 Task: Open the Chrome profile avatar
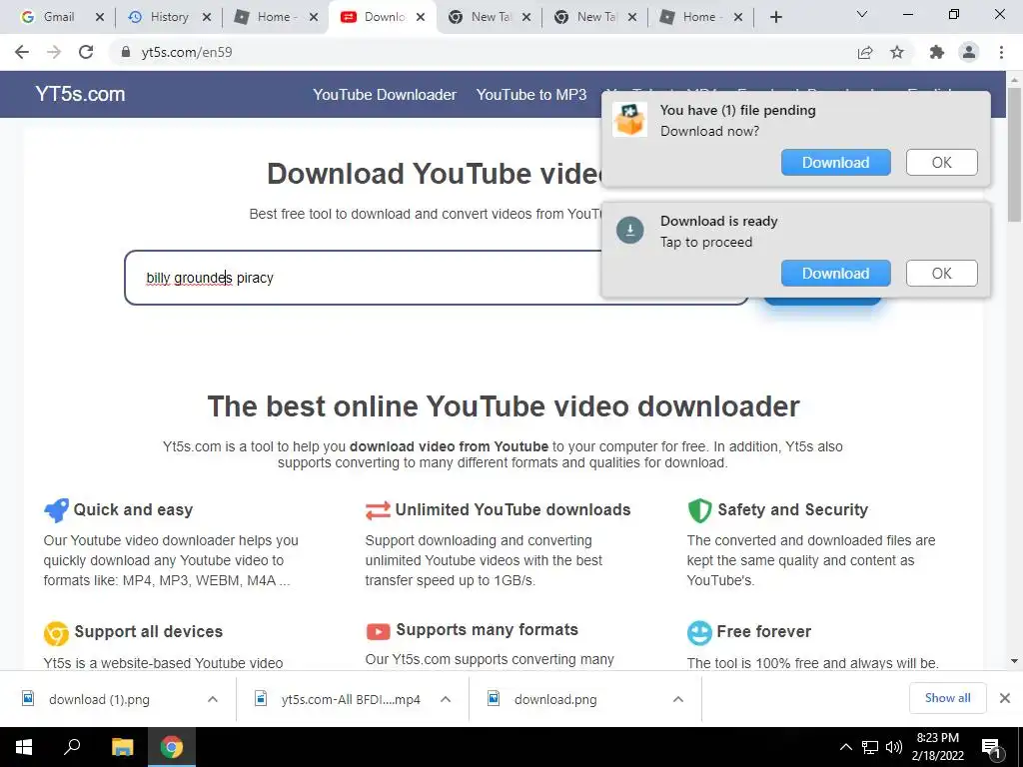(x=969, y=52)
